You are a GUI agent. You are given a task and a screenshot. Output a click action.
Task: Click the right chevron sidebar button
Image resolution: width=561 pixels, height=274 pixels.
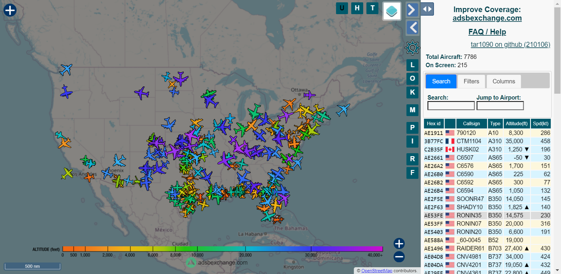click(x=412, y=10)
